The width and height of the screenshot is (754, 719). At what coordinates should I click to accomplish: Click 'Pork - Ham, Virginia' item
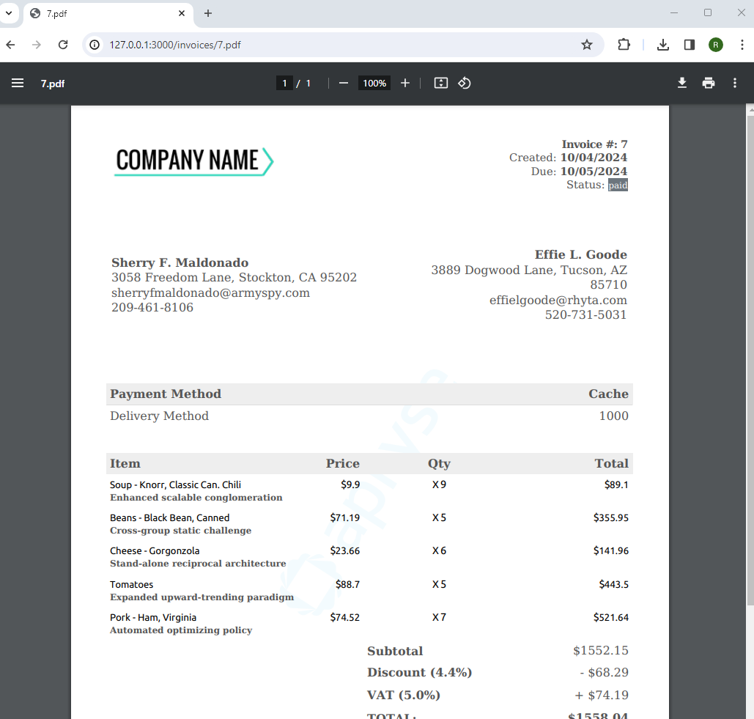click(x=153, y=618)
